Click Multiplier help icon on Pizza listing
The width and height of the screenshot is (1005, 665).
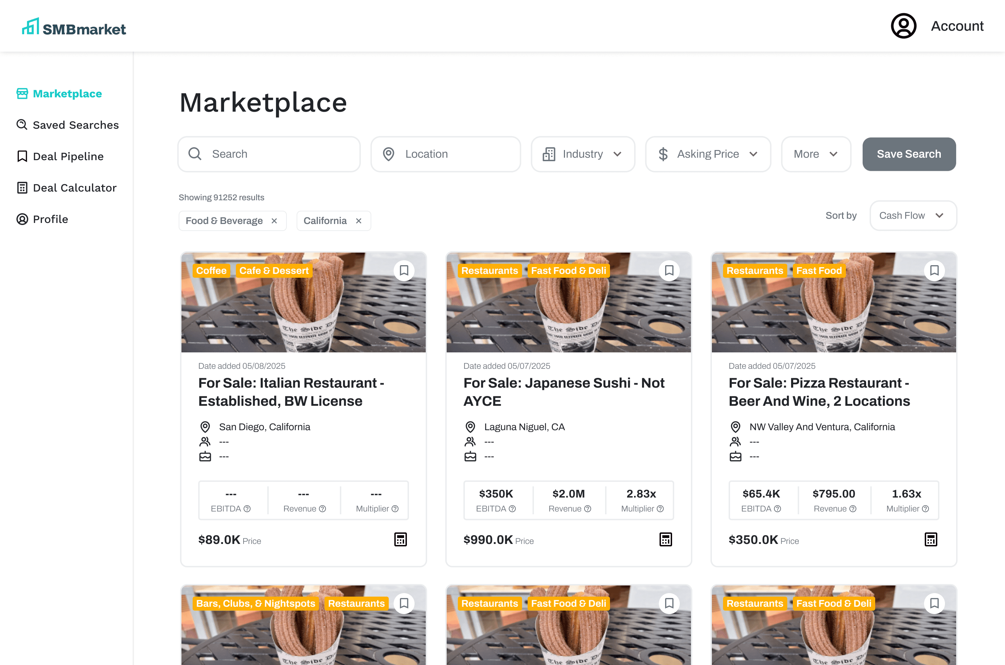pos(925,509)
